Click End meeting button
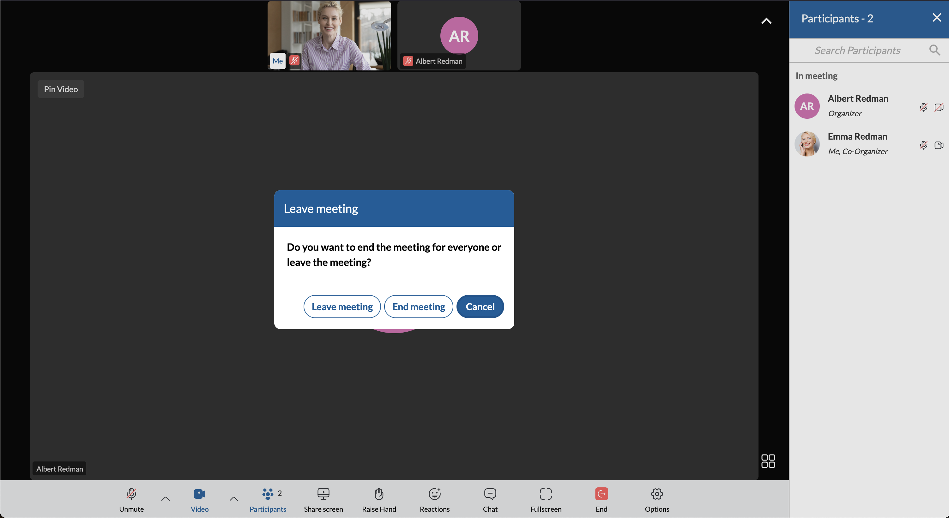Viewport: 949px width, 518px height. click(x=418, y=306)
